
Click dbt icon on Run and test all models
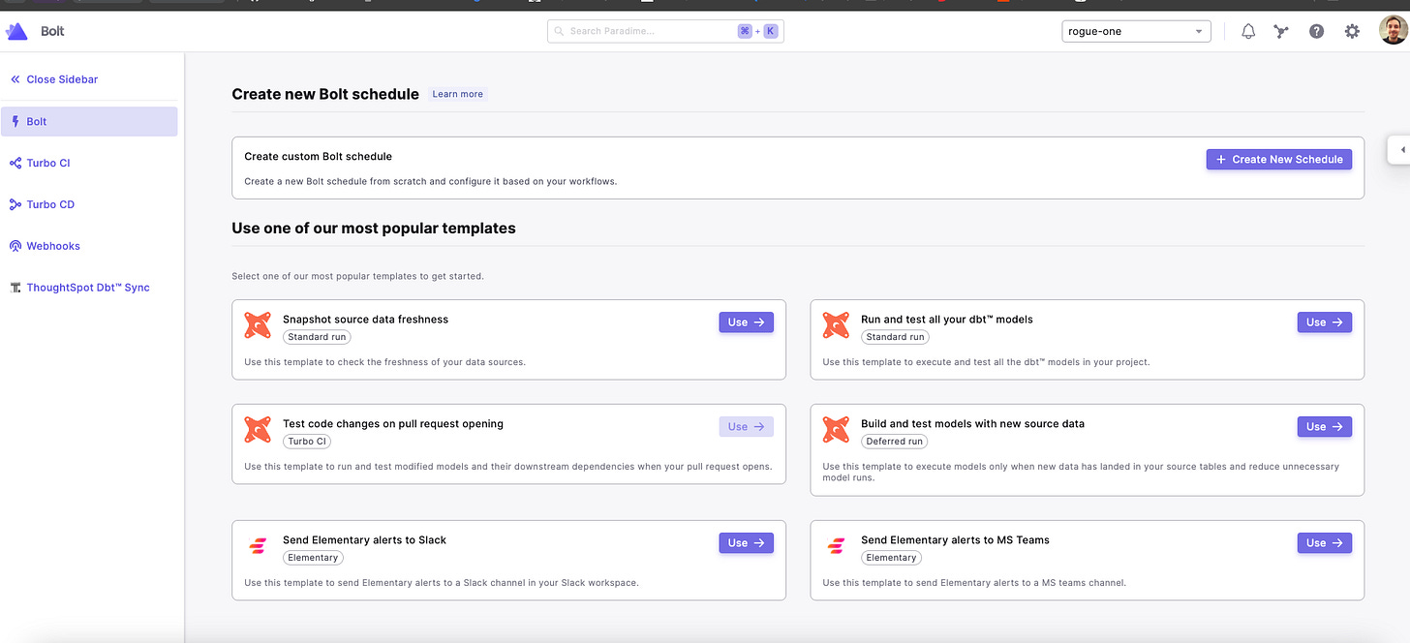tap(836, 325)
